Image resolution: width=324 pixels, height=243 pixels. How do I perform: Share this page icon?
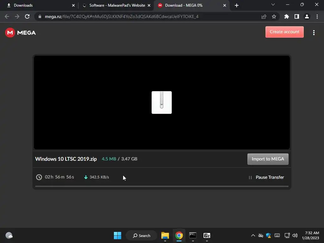click(264, 16)
